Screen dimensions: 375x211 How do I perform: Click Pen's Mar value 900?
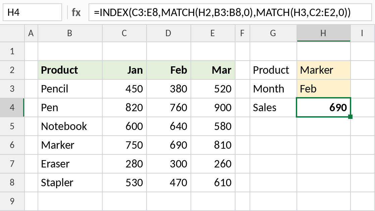click(213, 108)
